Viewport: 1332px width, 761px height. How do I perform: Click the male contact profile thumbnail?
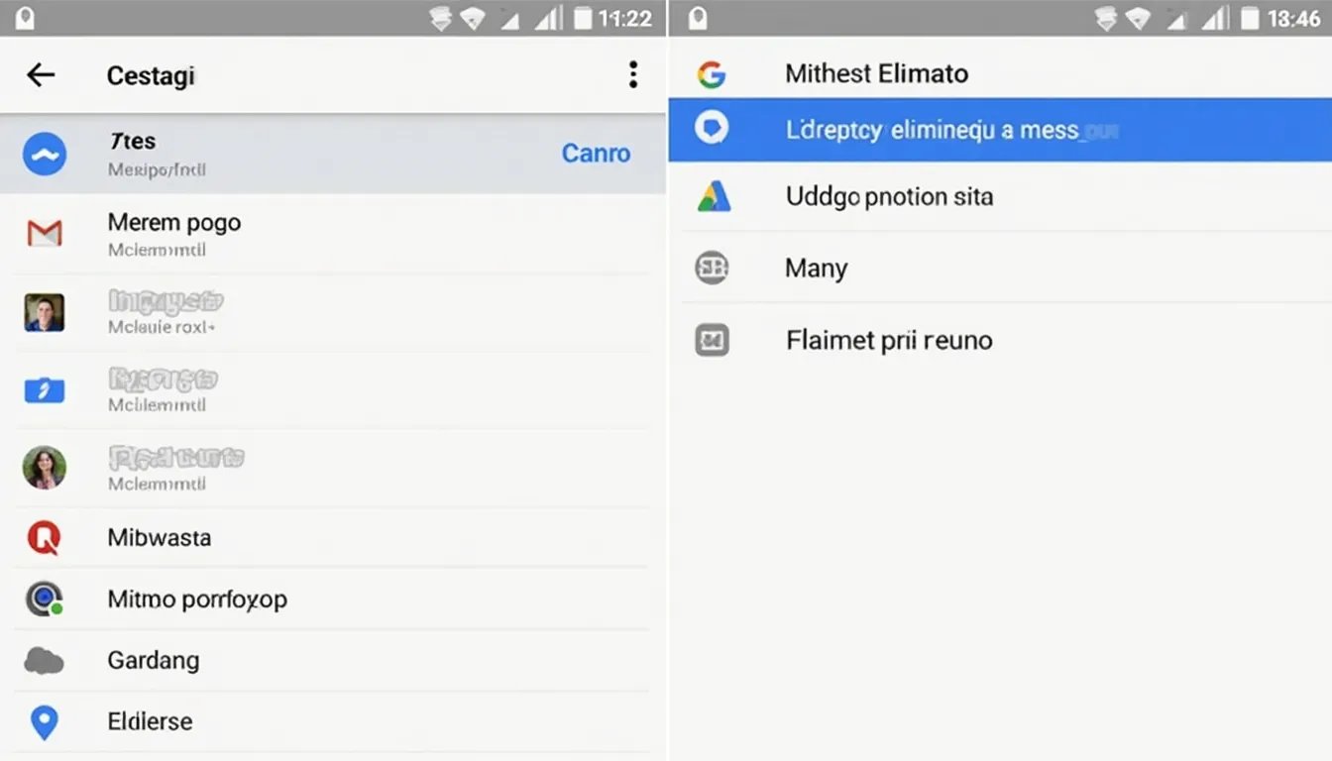[x=44, y=312]
